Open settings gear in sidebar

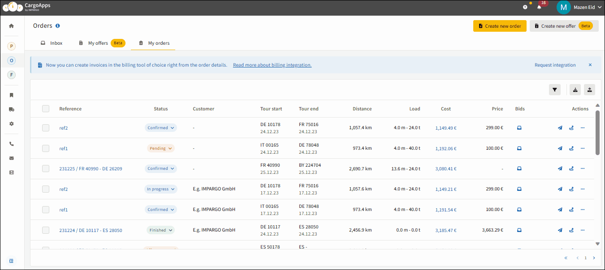click(x=12, y=124)
